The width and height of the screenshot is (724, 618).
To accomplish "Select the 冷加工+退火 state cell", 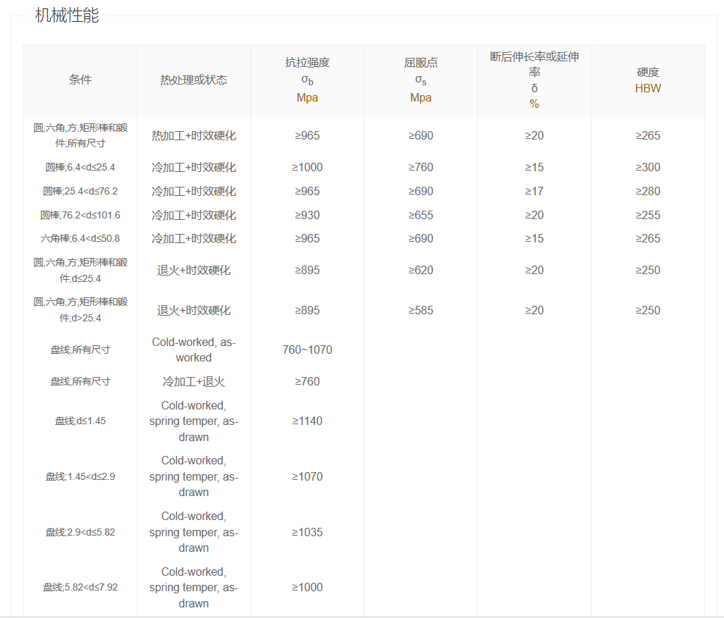I will pyautogui.click(x=194, y=382).
